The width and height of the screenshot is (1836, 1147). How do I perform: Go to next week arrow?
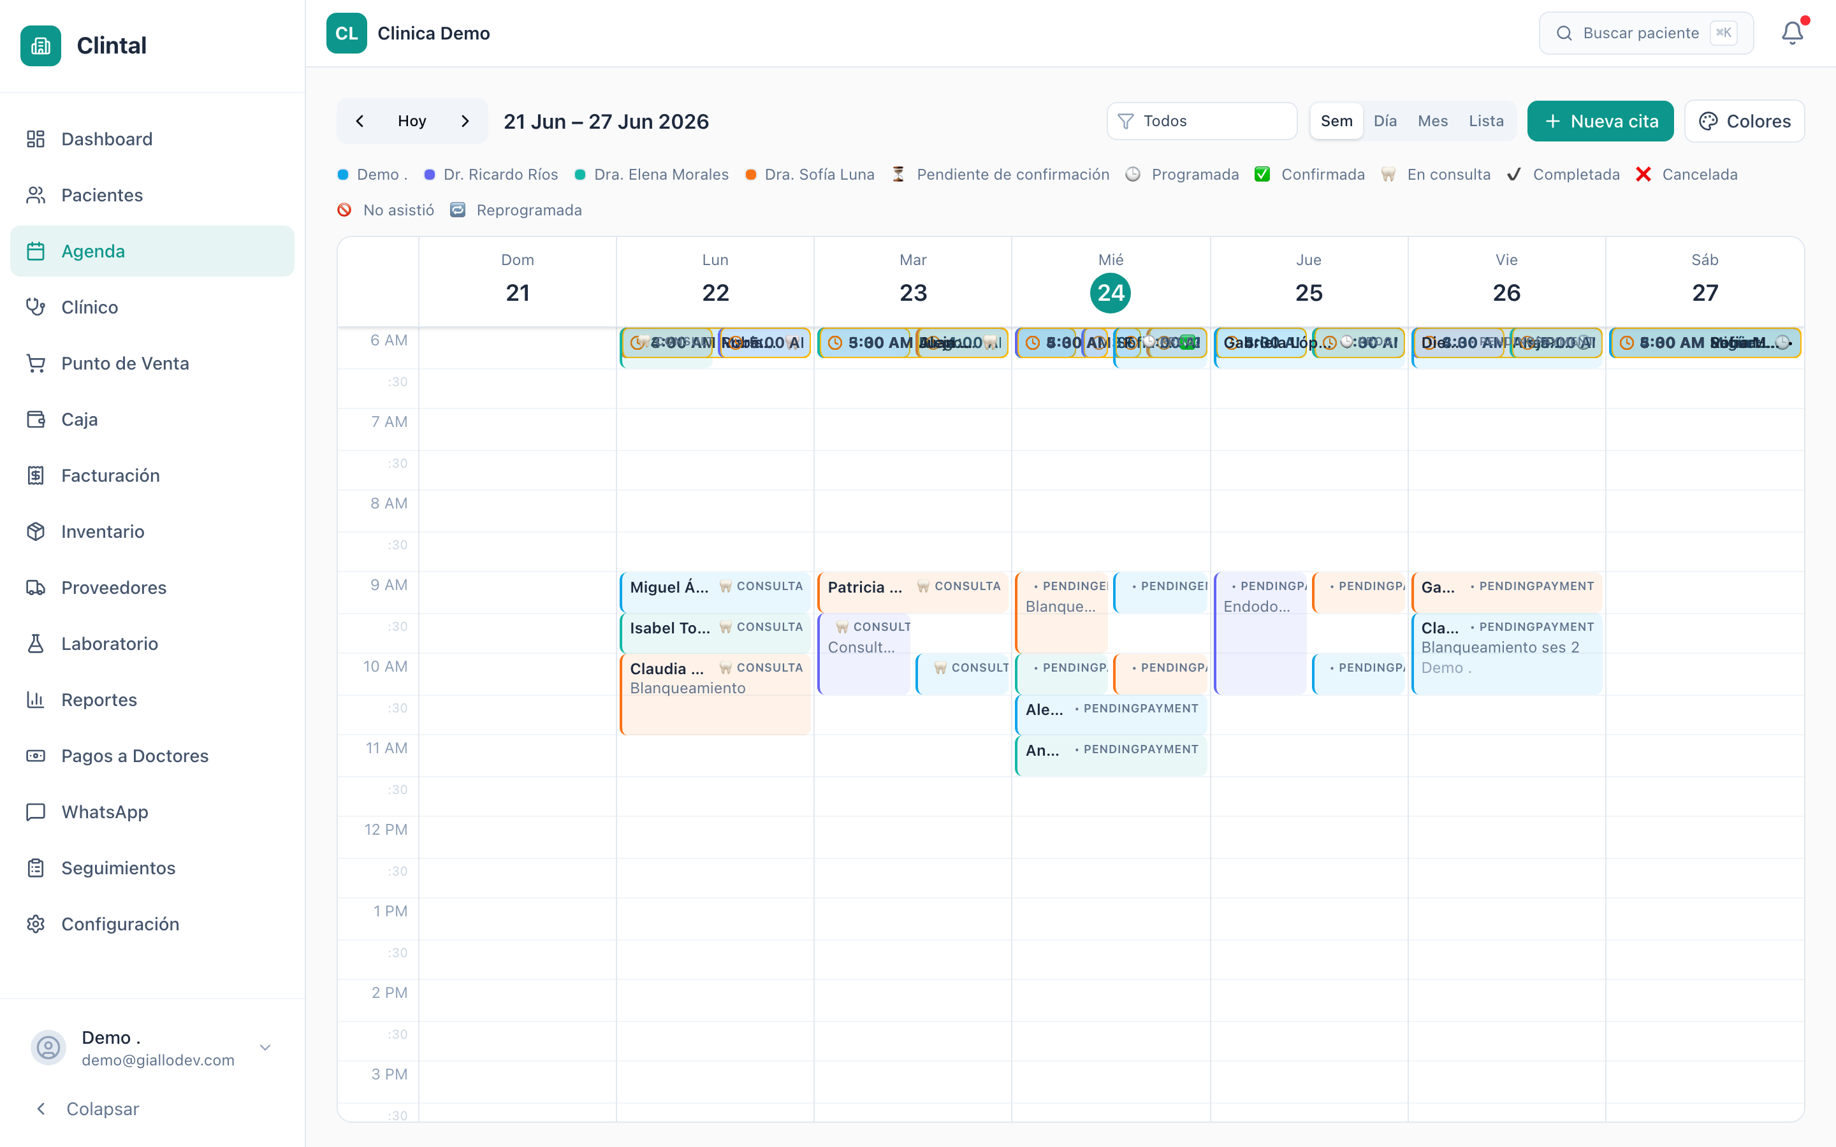coord(465,121)
